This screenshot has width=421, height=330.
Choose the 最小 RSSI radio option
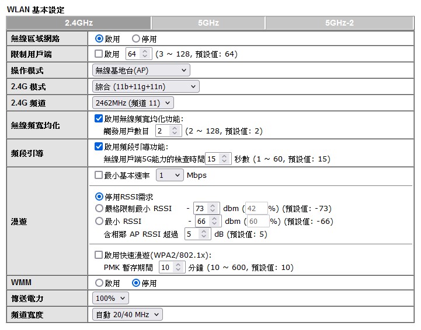[99, 222]
